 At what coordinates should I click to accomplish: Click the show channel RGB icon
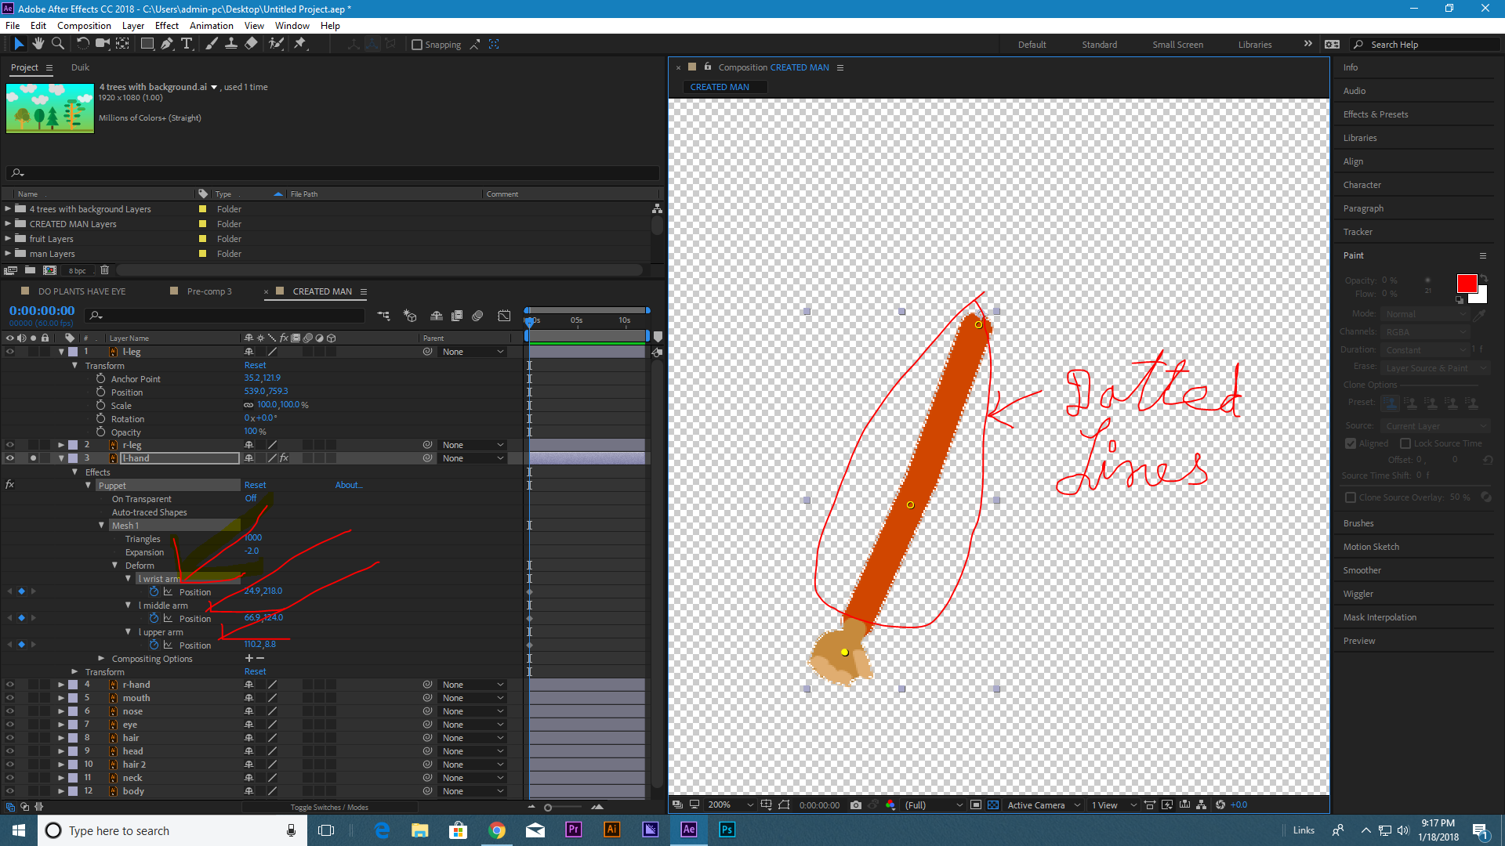coord(890,804)
